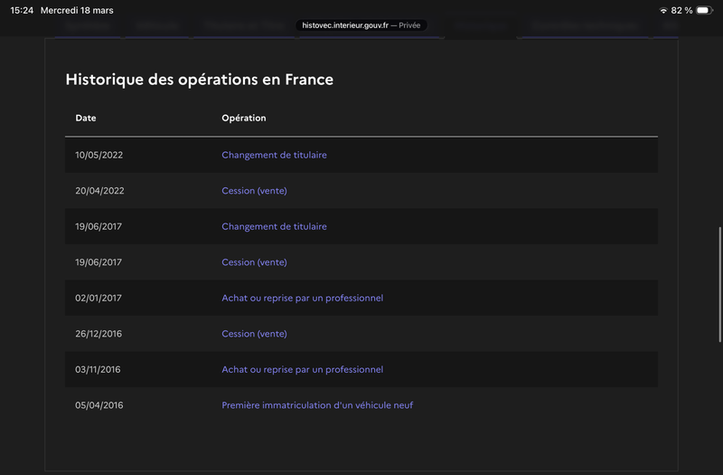Click the 10/05/2022 date cell
The image size is (723, 475).
(99, 155)
